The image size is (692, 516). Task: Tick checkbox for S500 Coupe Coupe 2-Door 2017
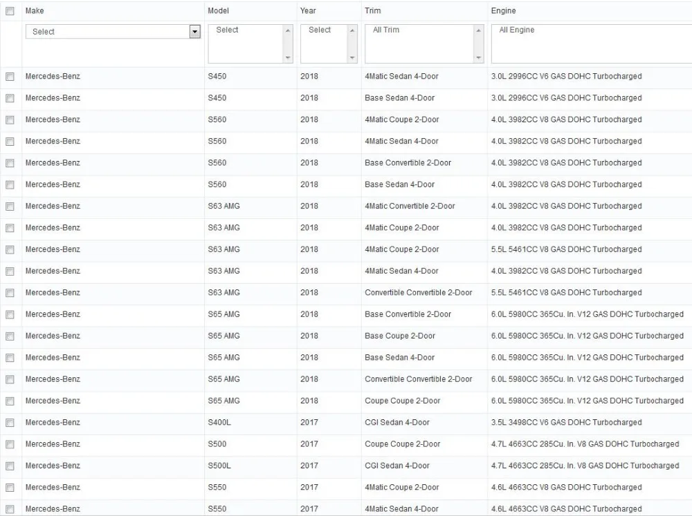(10, 444)
